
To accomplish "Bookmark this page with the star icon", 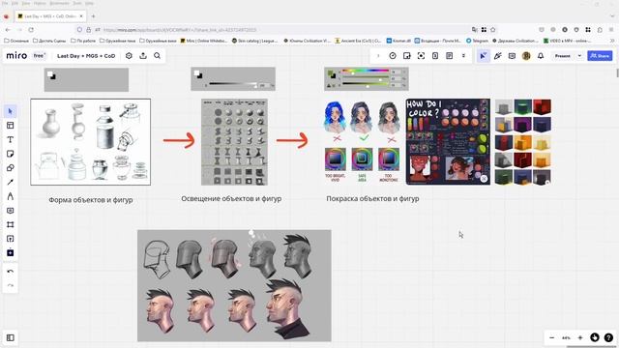I will (x=492, y=30).
